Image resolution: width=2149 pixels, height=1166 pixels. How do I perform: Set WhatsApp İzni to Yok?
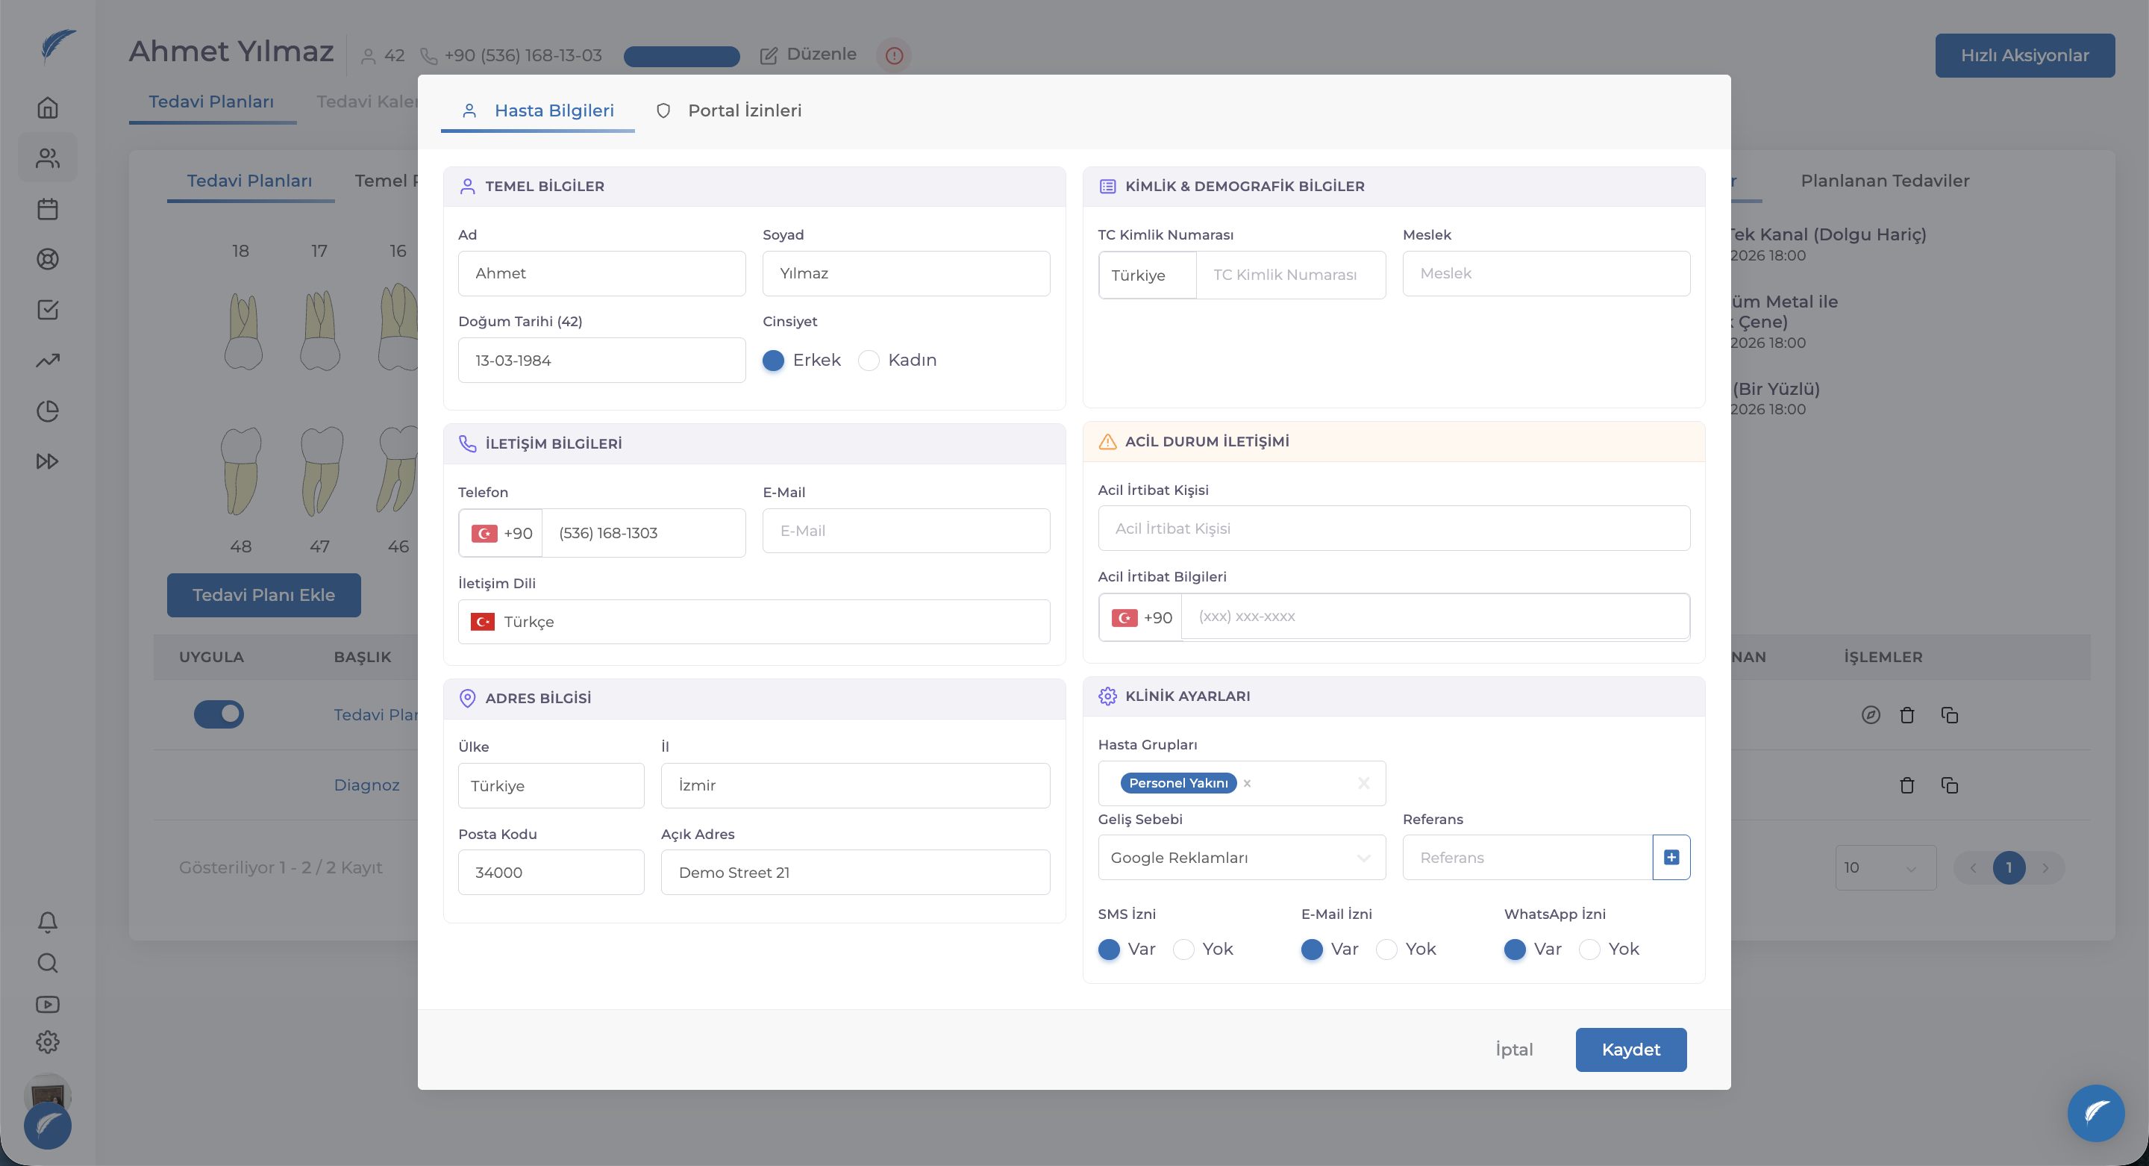[1609, 949]
